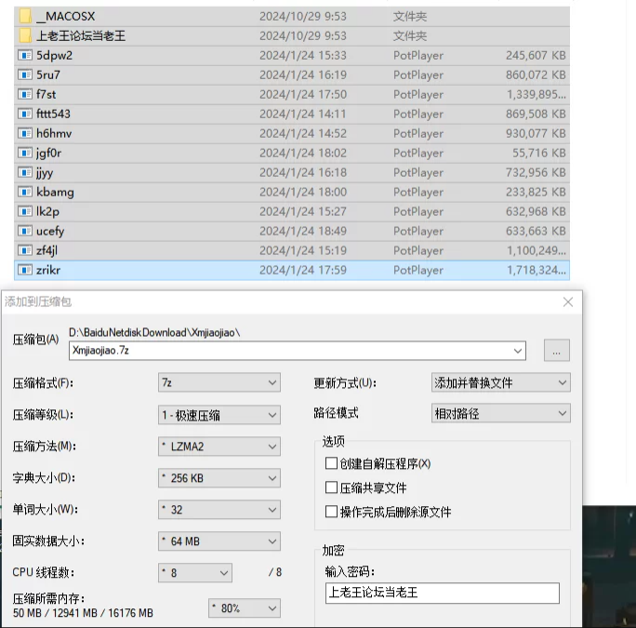636x628 pixels.
Task: Click the jjyy video file icon
Action: 25,172
